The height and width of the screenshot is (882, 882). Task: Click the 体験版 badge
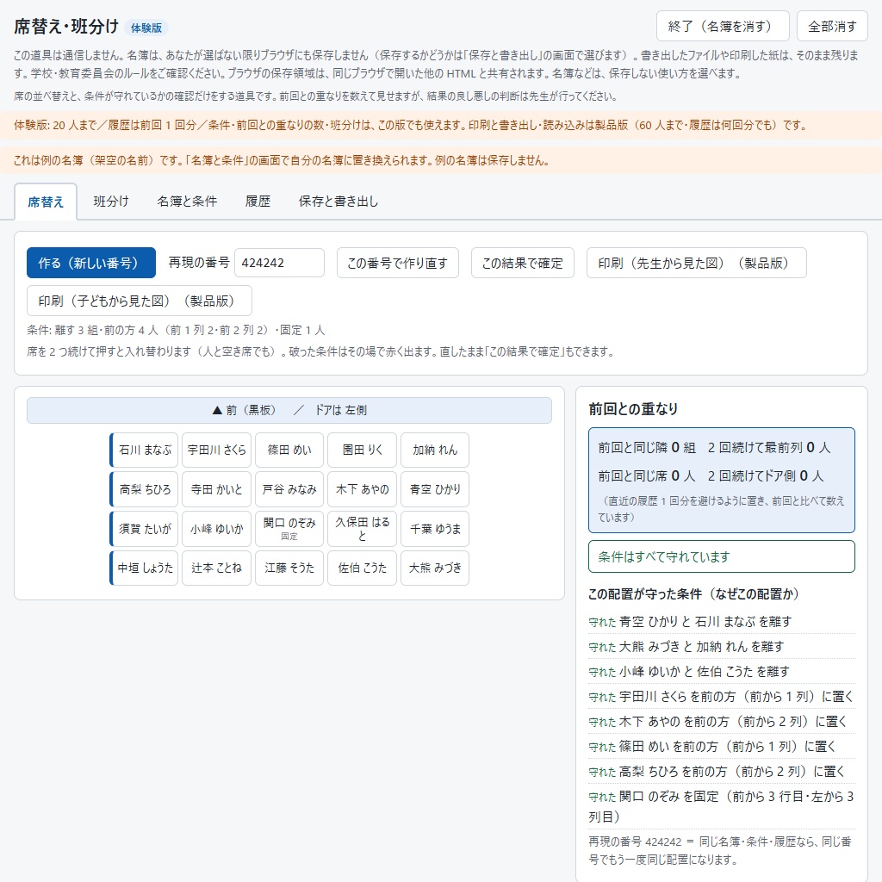(x=146, y=28)
